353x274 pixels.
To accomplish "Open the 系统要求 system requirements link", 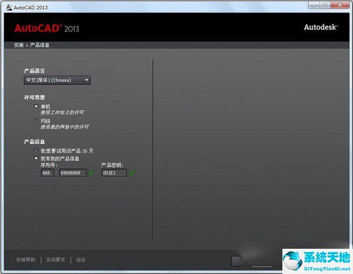I will click(x=56, y=260).
